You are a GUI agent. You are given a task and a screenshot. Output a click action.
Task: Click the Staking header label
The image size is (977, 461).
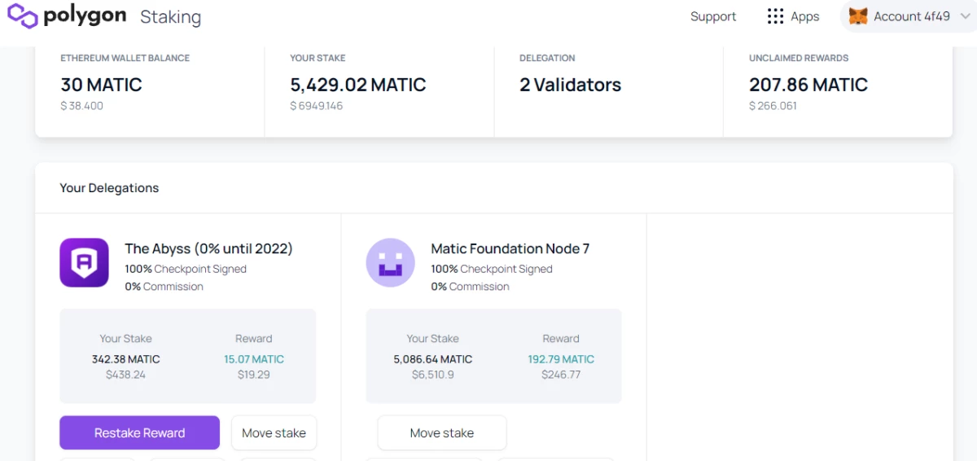click(x=170, y=17)
